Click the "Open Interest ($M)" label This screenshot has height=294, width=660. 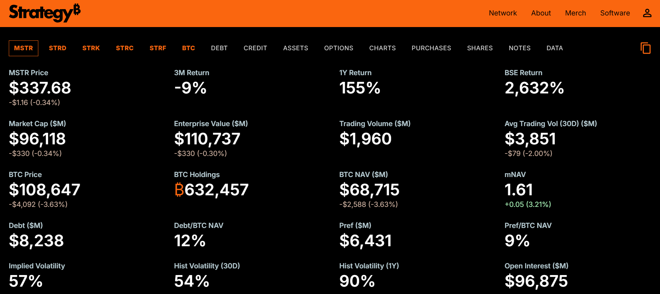pyautogui.click(x=536, y=266)
